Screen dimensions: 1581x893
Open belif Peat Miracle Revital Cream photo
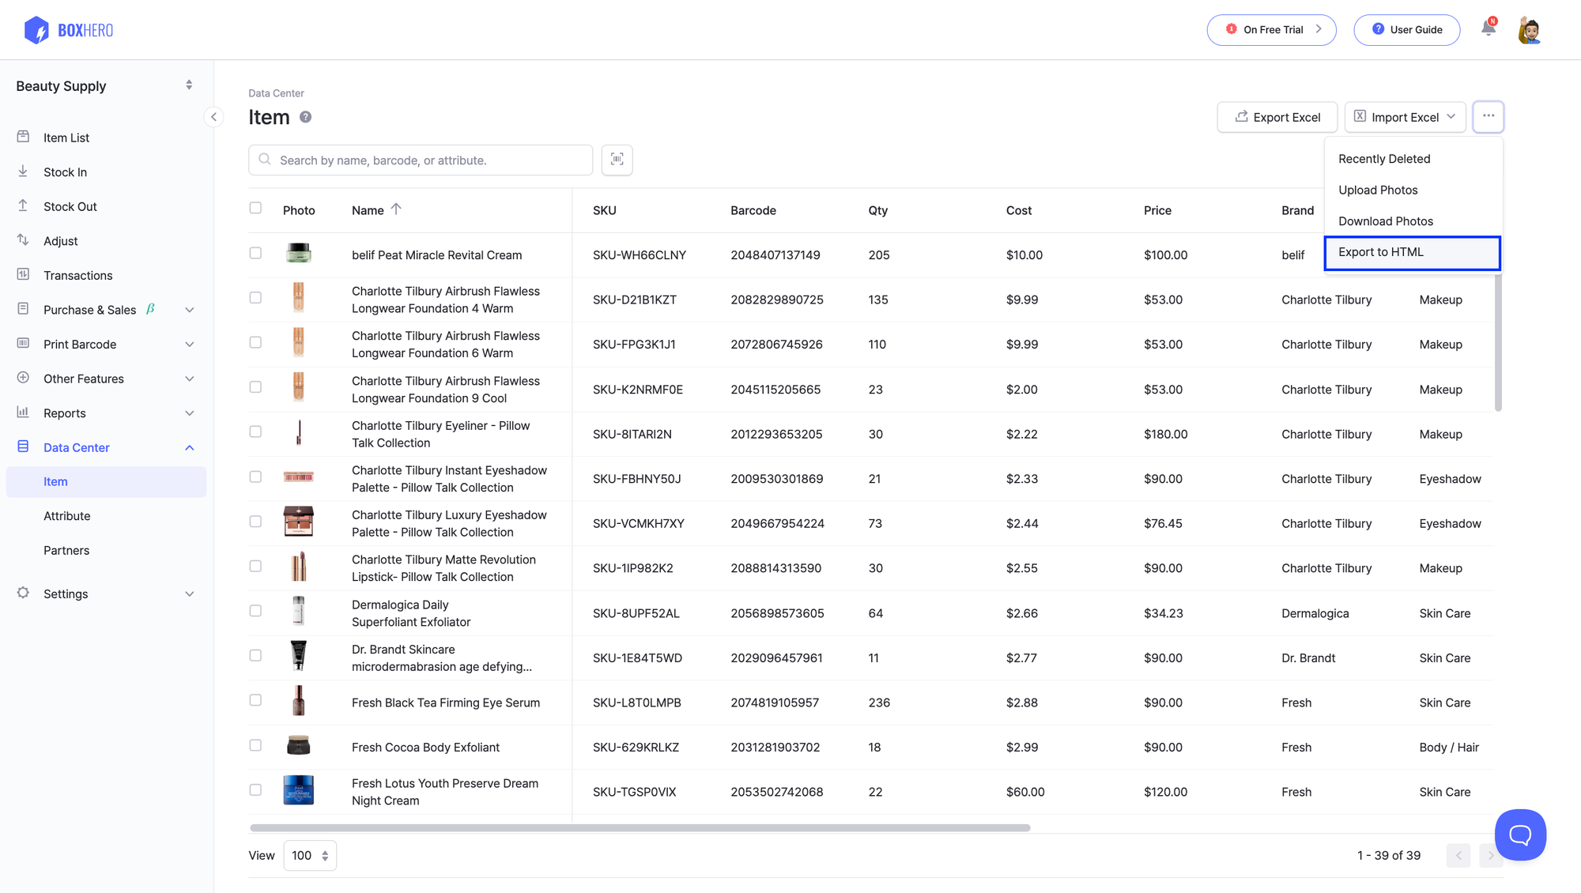[299, 254]
